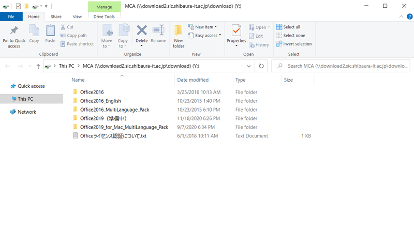
Task: Click Paste shortcut command
Action: pos(77,44)
